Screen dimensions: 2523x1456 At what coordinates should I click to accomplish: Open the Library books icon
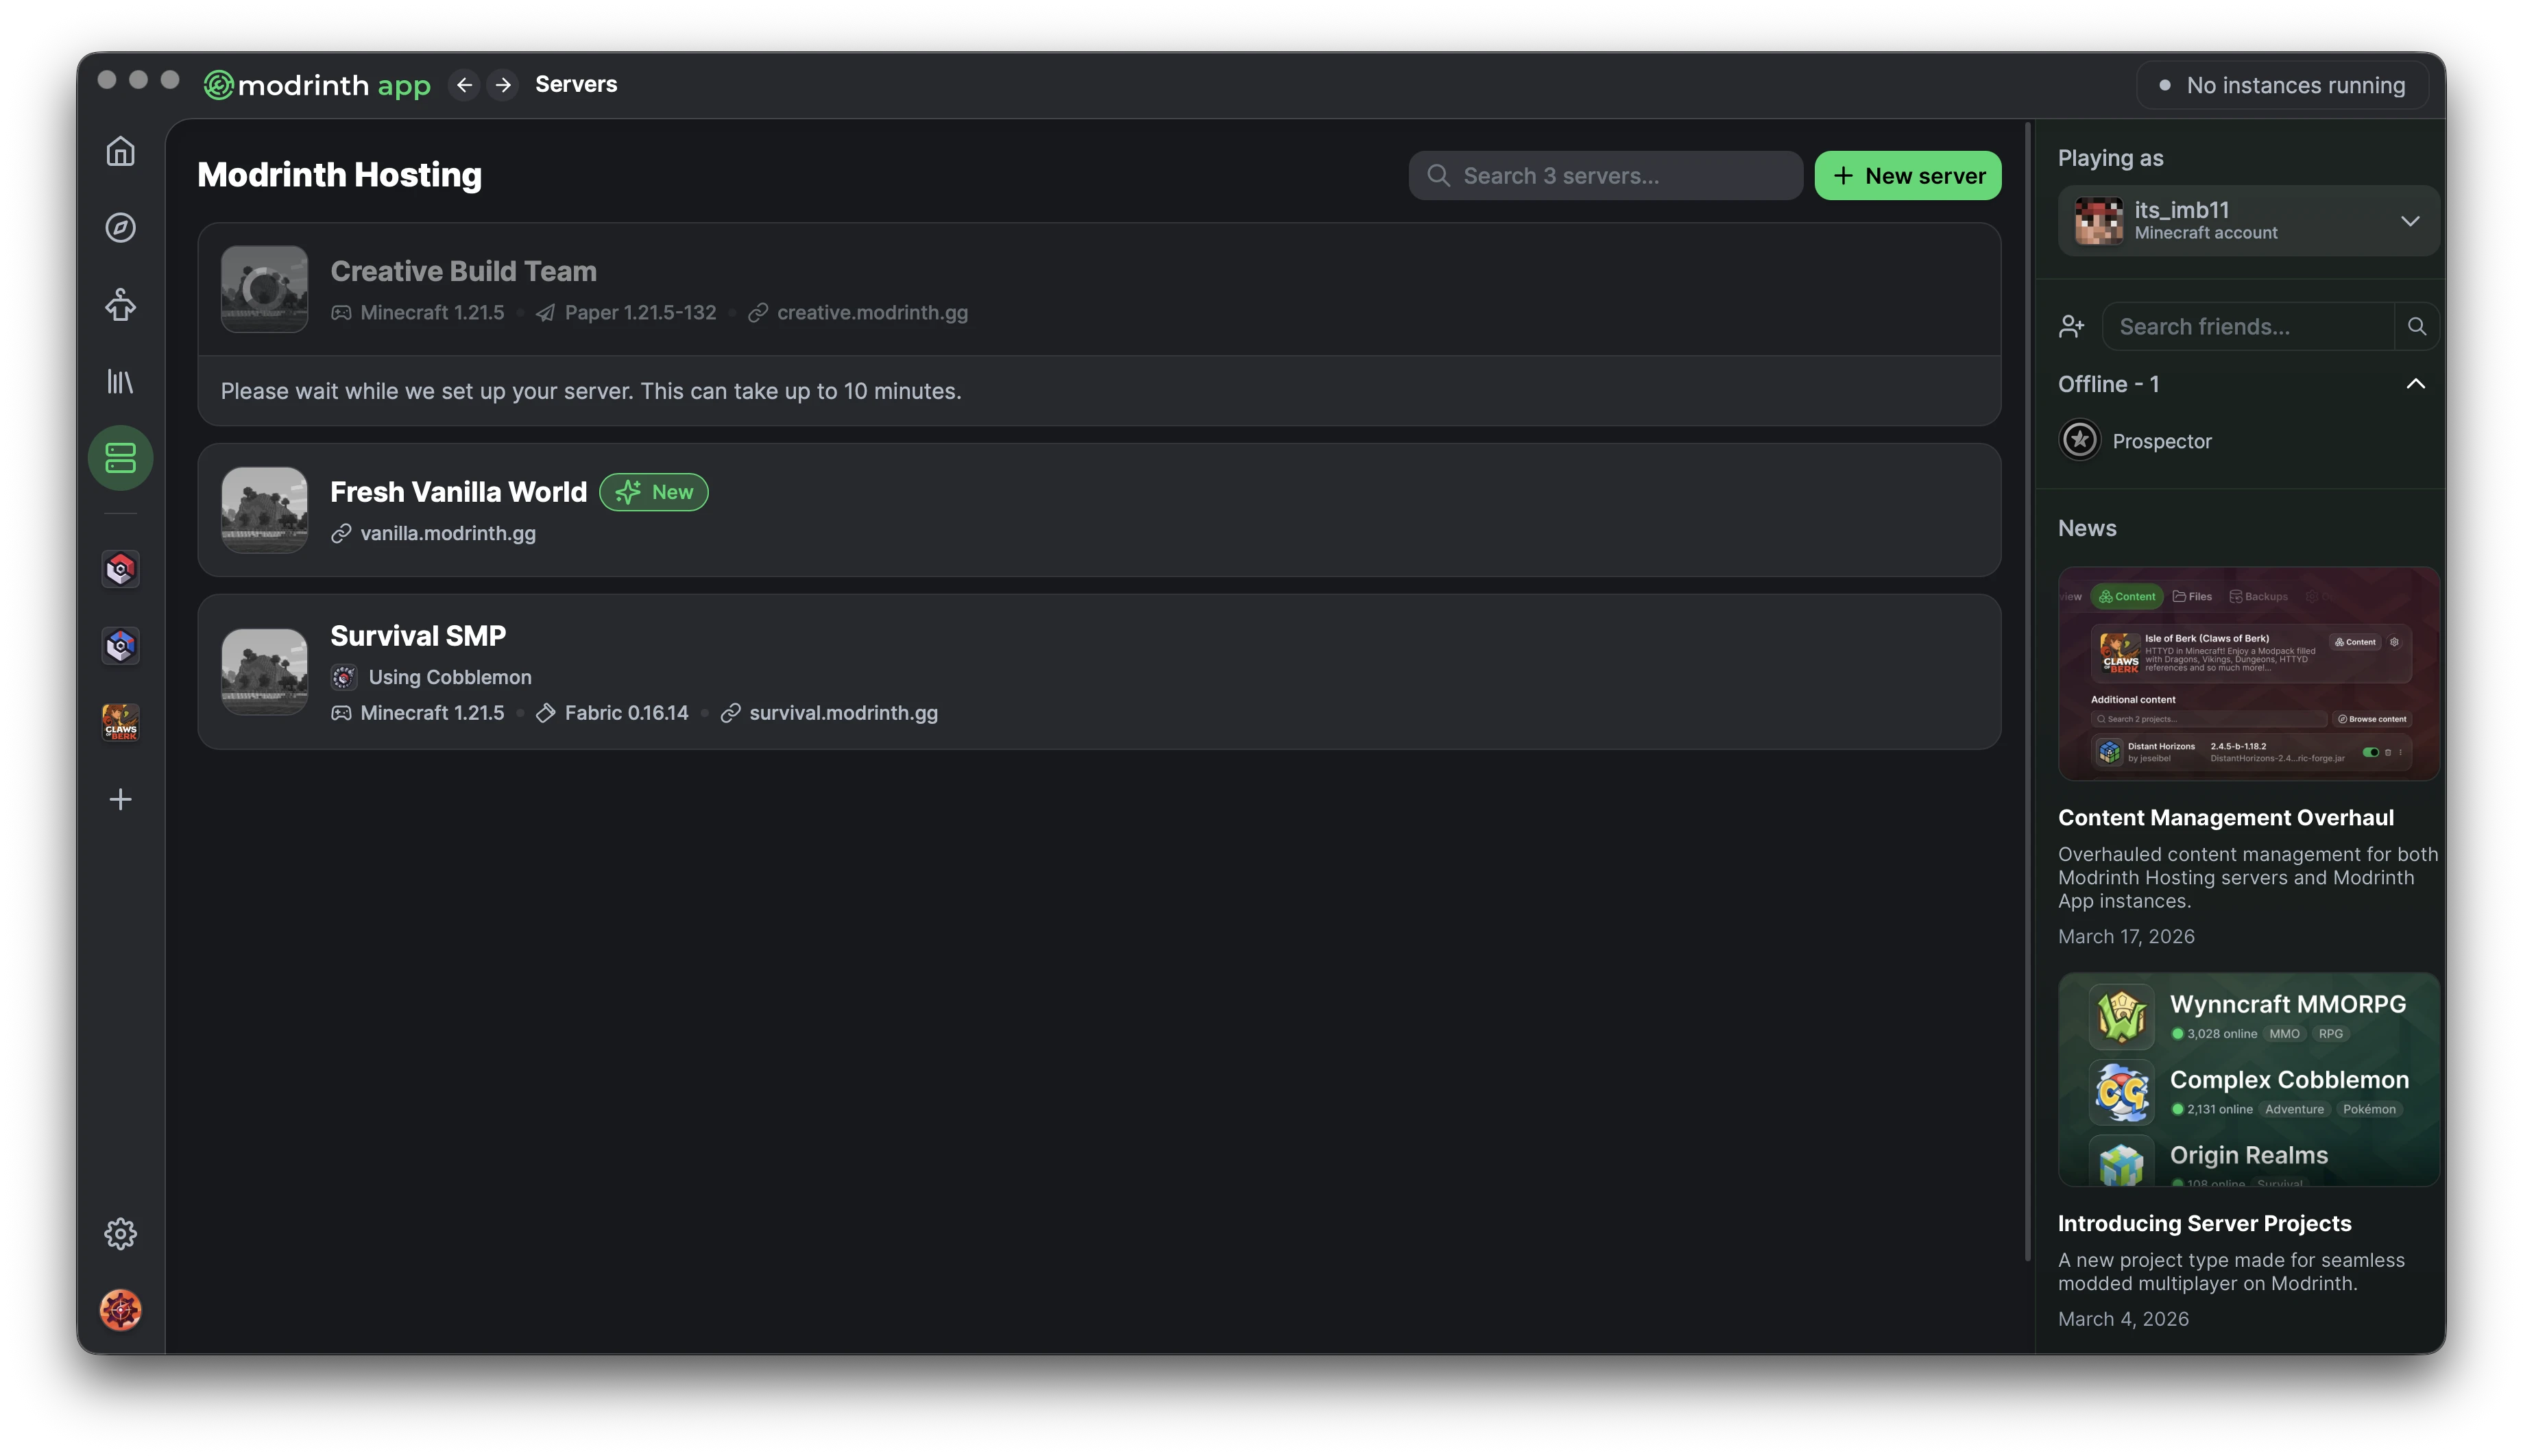tap(120, 382)
